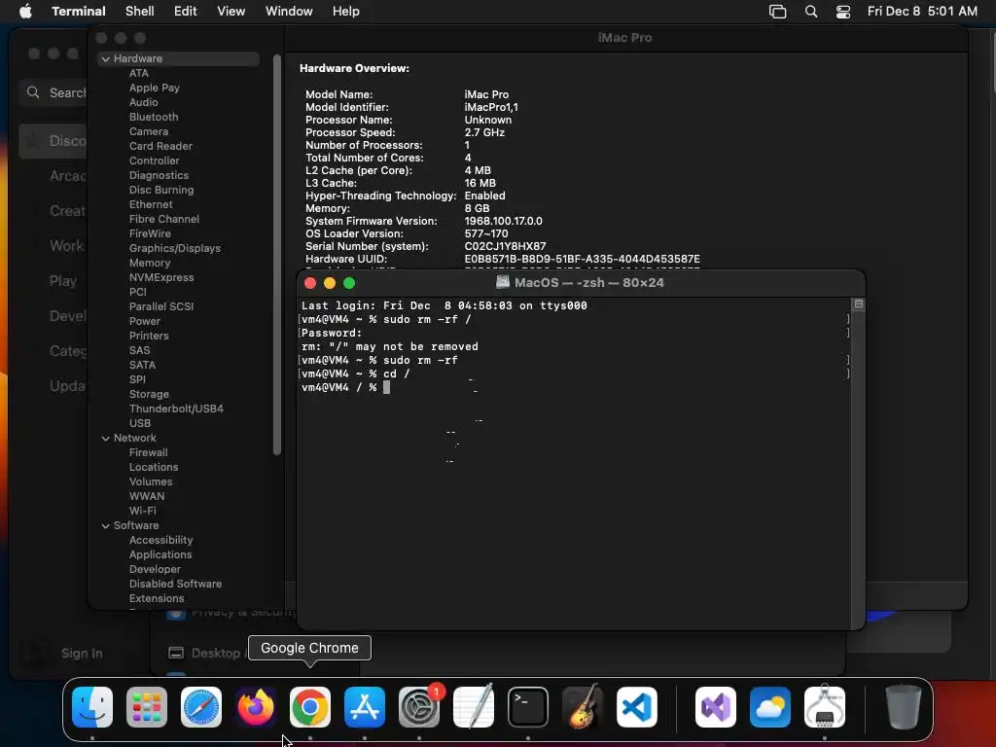Select USB under Hardware

coord(140,424)
